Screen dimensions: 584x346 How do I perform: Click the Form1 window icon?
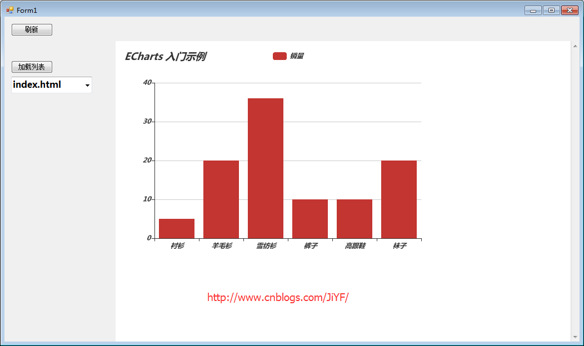pos(9,10)
